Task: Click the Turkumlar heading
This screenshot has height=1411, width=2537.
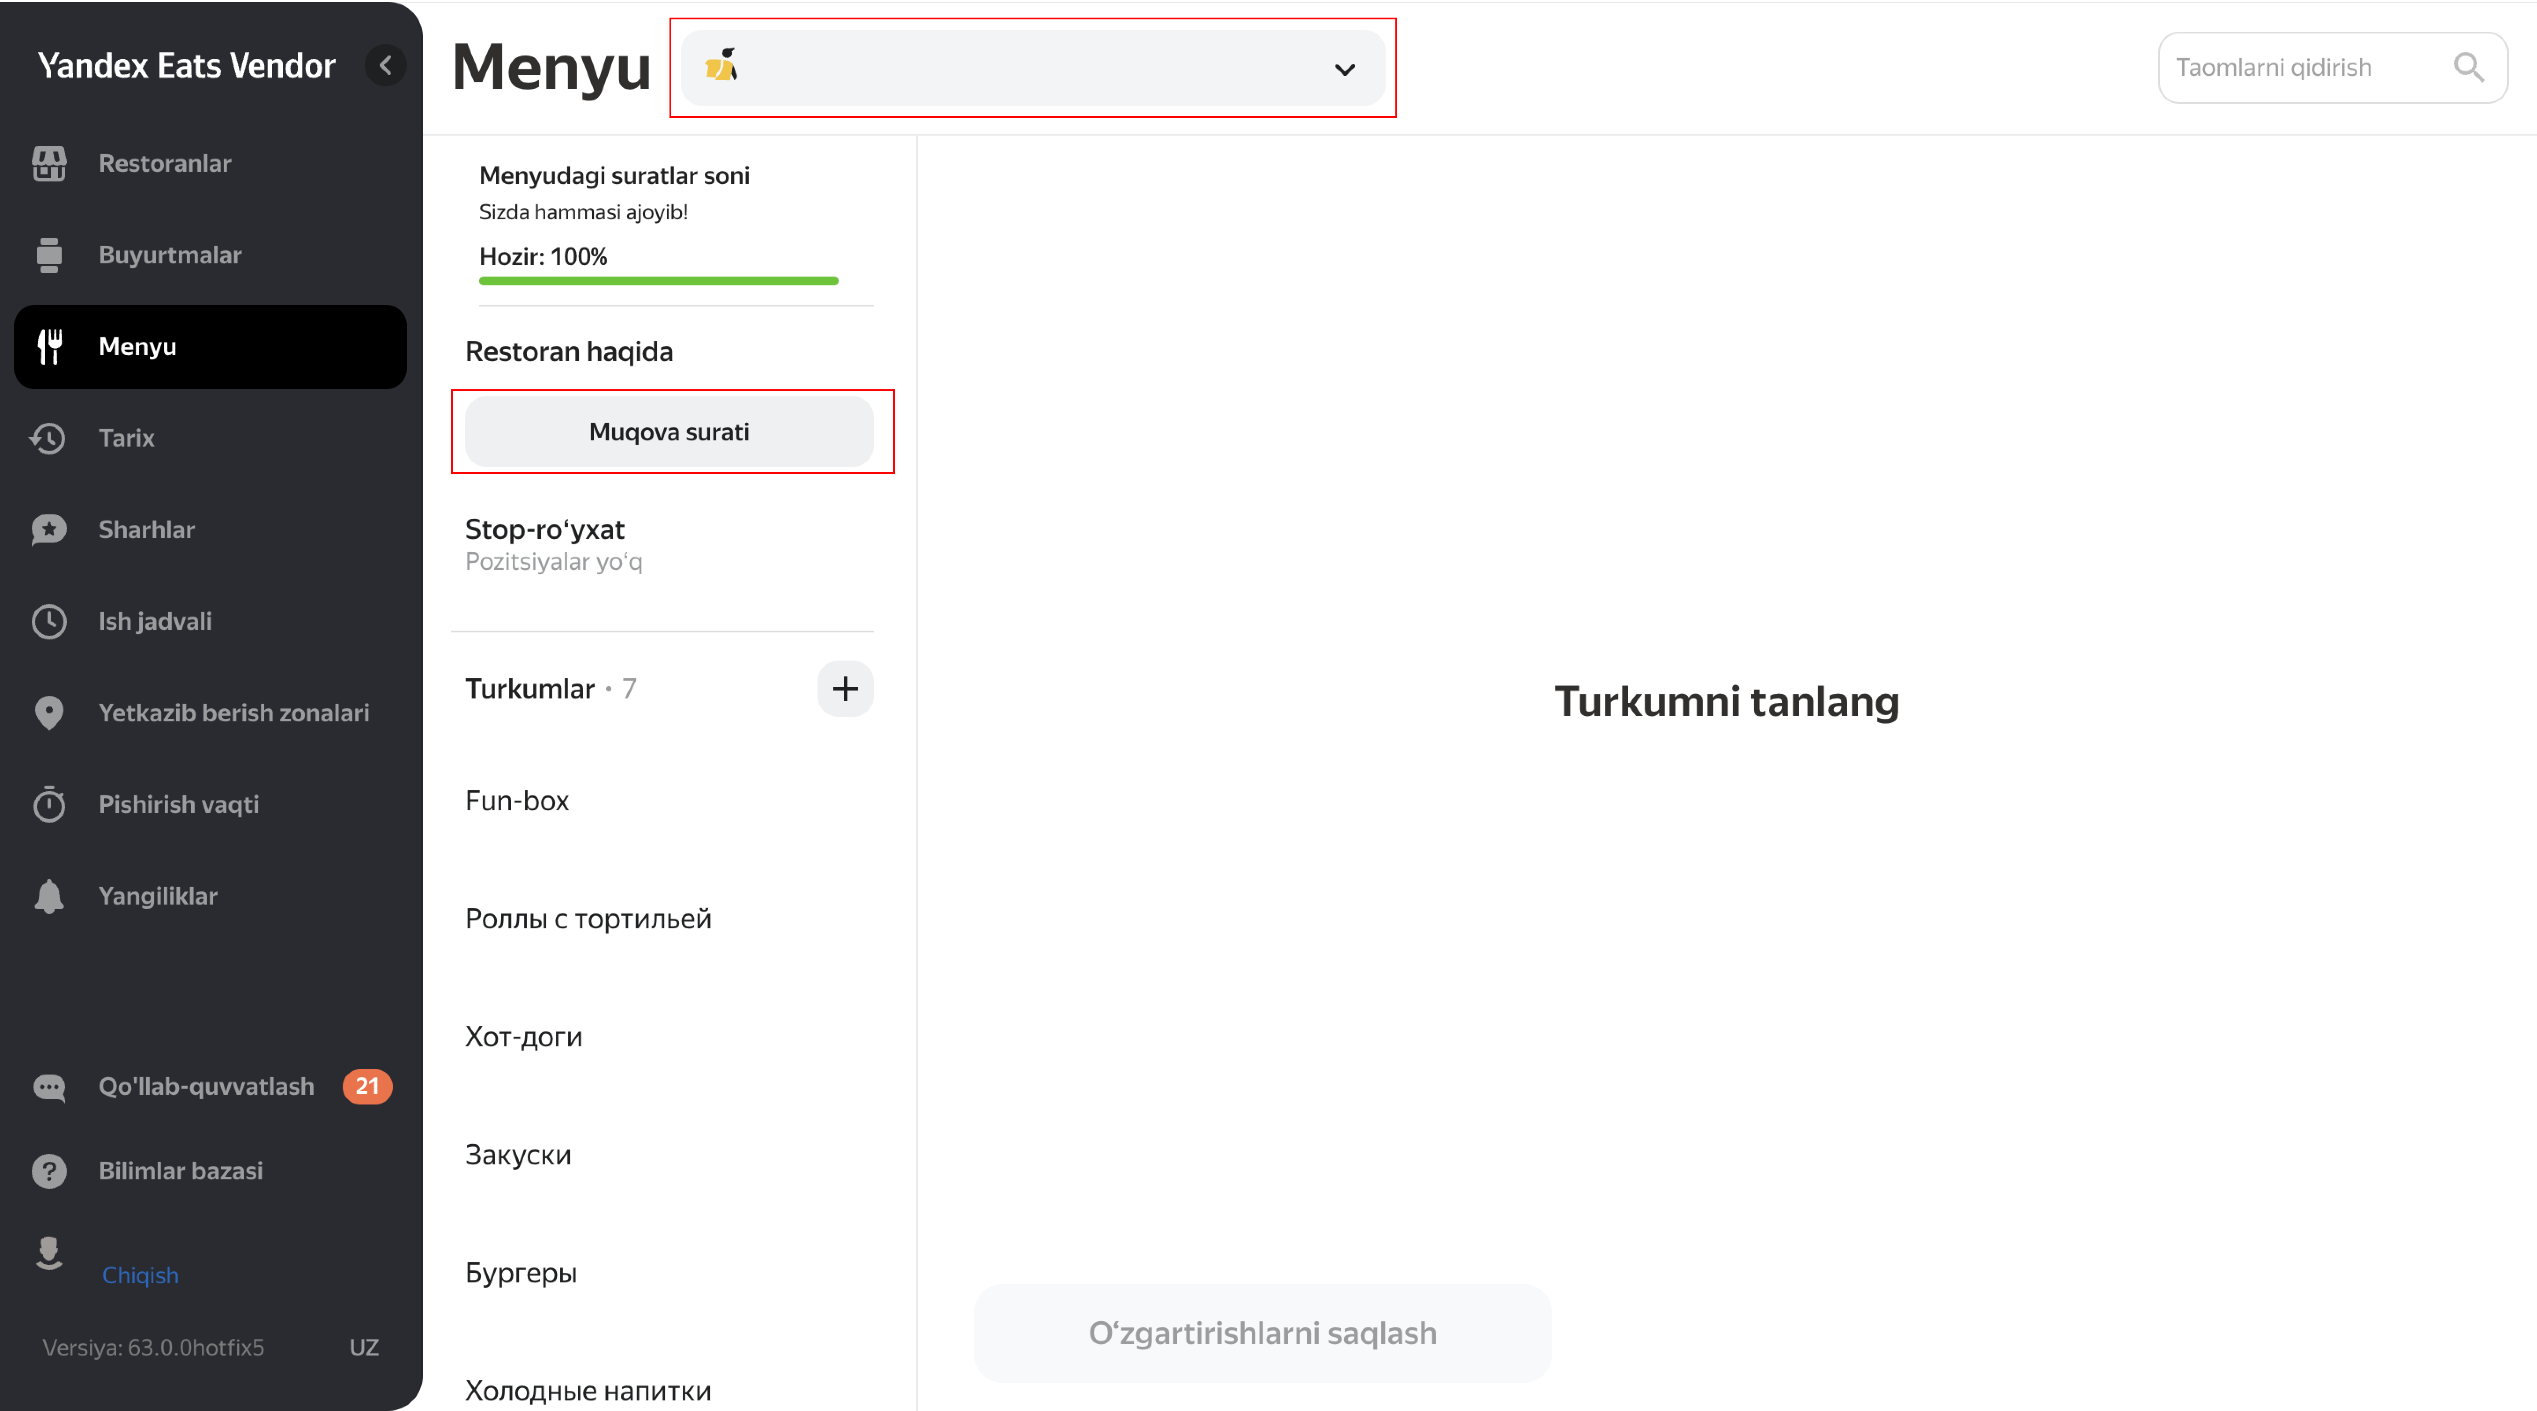Action: (x=530, y=688)
